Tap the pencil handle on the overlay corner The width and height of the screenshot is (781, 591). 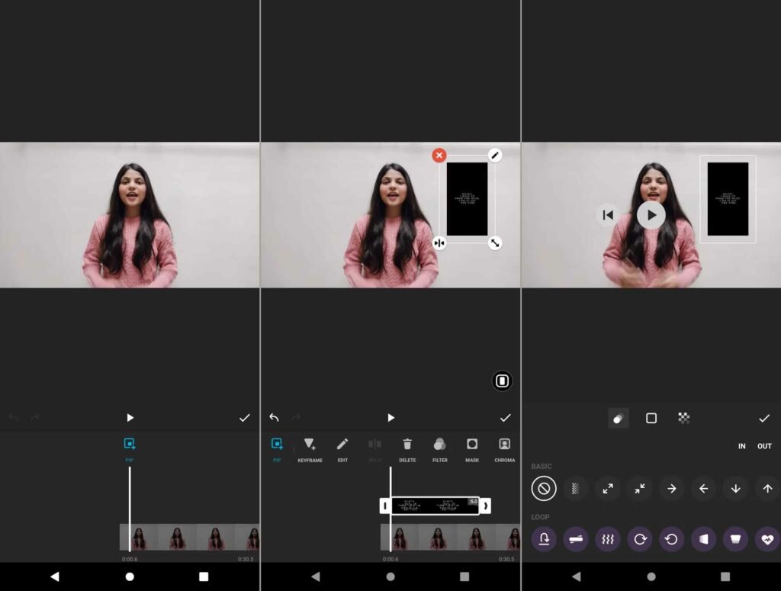click(494, 156)
